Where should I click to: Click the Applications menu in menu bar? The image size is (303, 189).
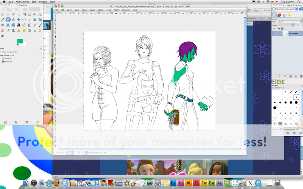22,2
